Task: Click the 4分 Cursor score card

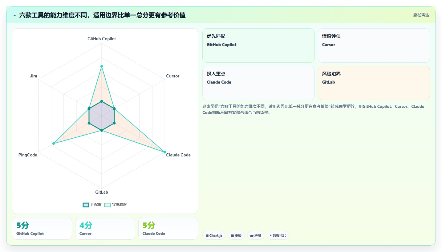Action: point(105,228)
